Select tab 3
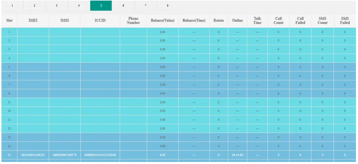The width and height of the screenshot is (358, 164). tap(57, 6)
